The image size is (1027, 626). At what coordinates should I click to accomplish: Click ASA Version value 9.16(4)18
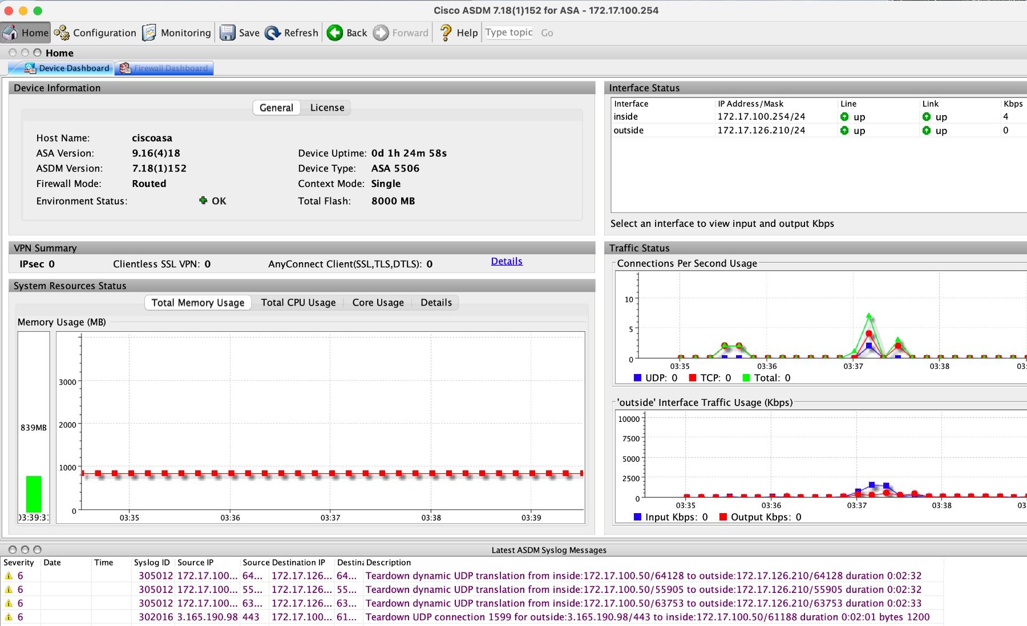(x=156, y=153)
